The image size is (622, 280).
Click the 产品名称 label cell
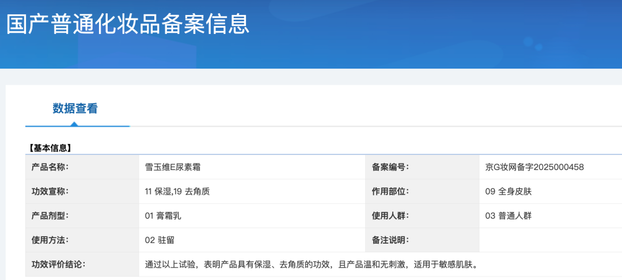coord(82,167)
